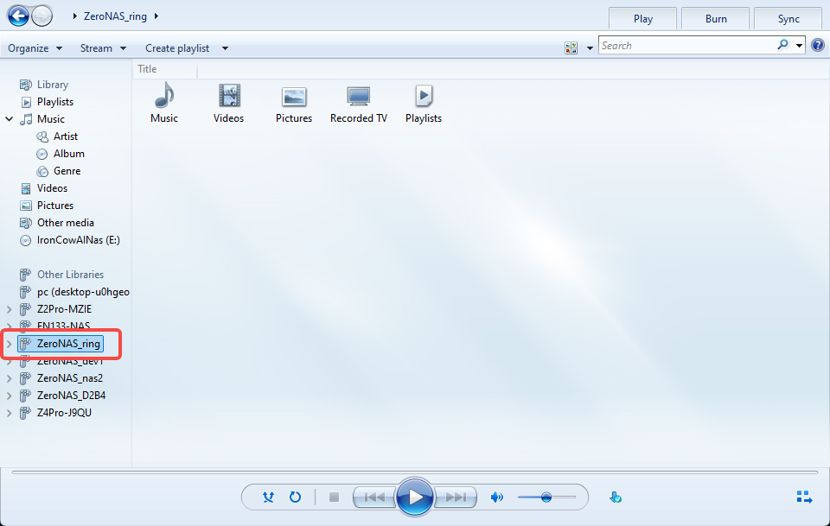Switch to the Sync tab
Image resolution: width=830 pixels, height=526 pixels.
pyautogui.click(x=788, y=18)
